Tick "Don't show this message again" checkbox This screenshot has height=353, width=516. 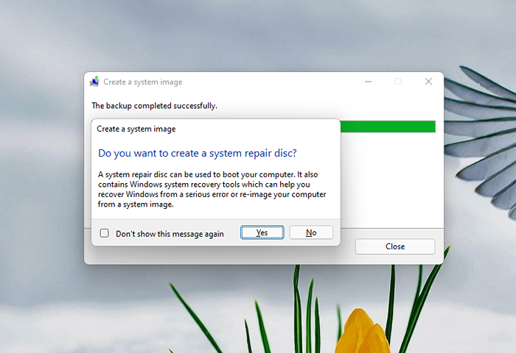105,233
